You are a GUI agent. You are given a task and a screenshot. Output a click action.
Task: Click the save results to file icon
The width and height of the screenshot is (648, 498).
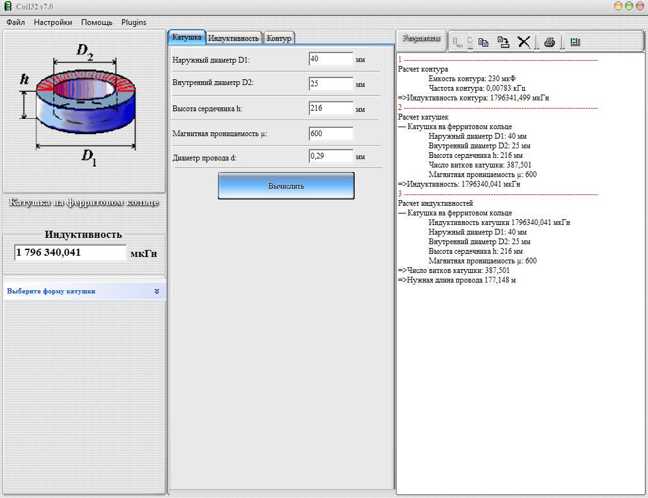504,42
